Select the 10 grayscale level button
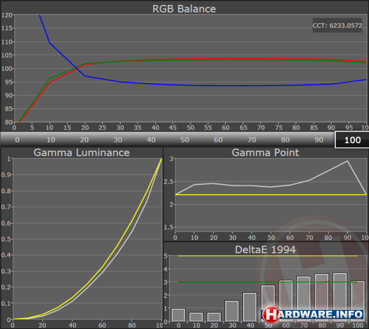This screenshot has width=369, height=329. coord(51,140)
